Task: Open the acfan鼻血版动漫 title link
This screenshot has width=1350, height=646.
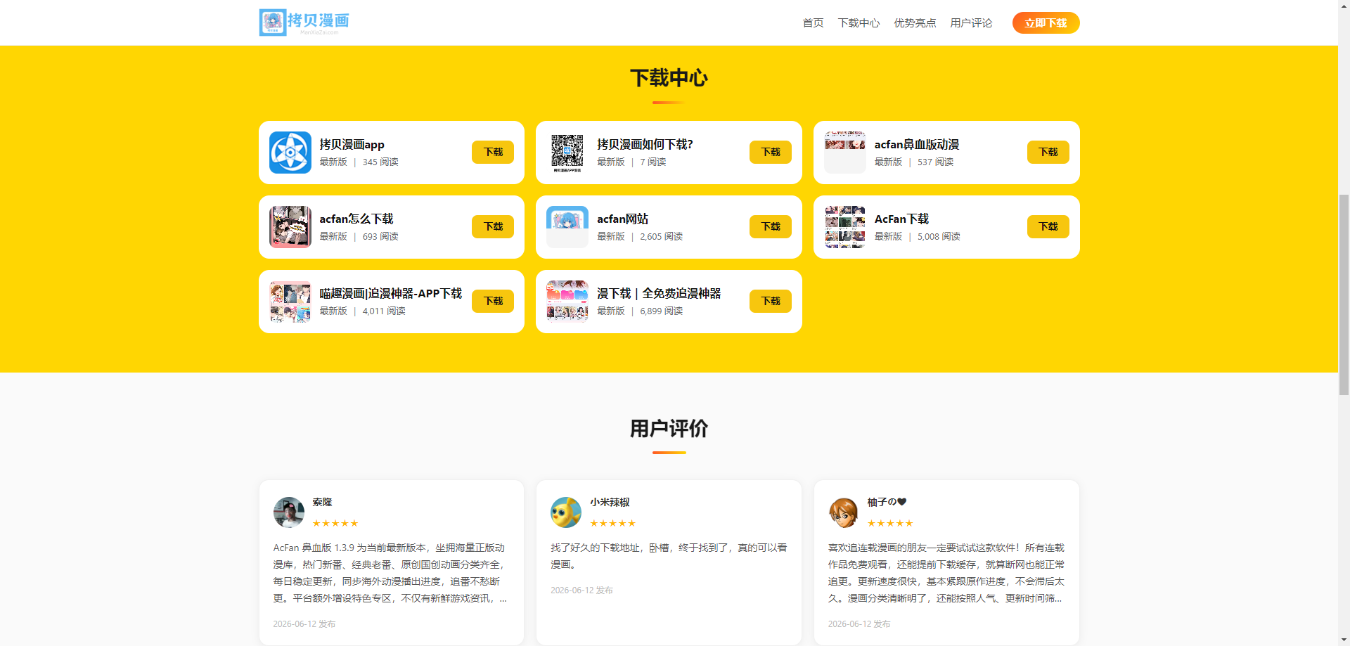Action: tap(917, 145)
